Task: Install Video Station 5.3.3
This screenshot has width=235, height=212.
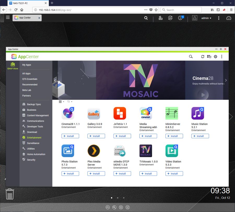Action: [174, 174]
